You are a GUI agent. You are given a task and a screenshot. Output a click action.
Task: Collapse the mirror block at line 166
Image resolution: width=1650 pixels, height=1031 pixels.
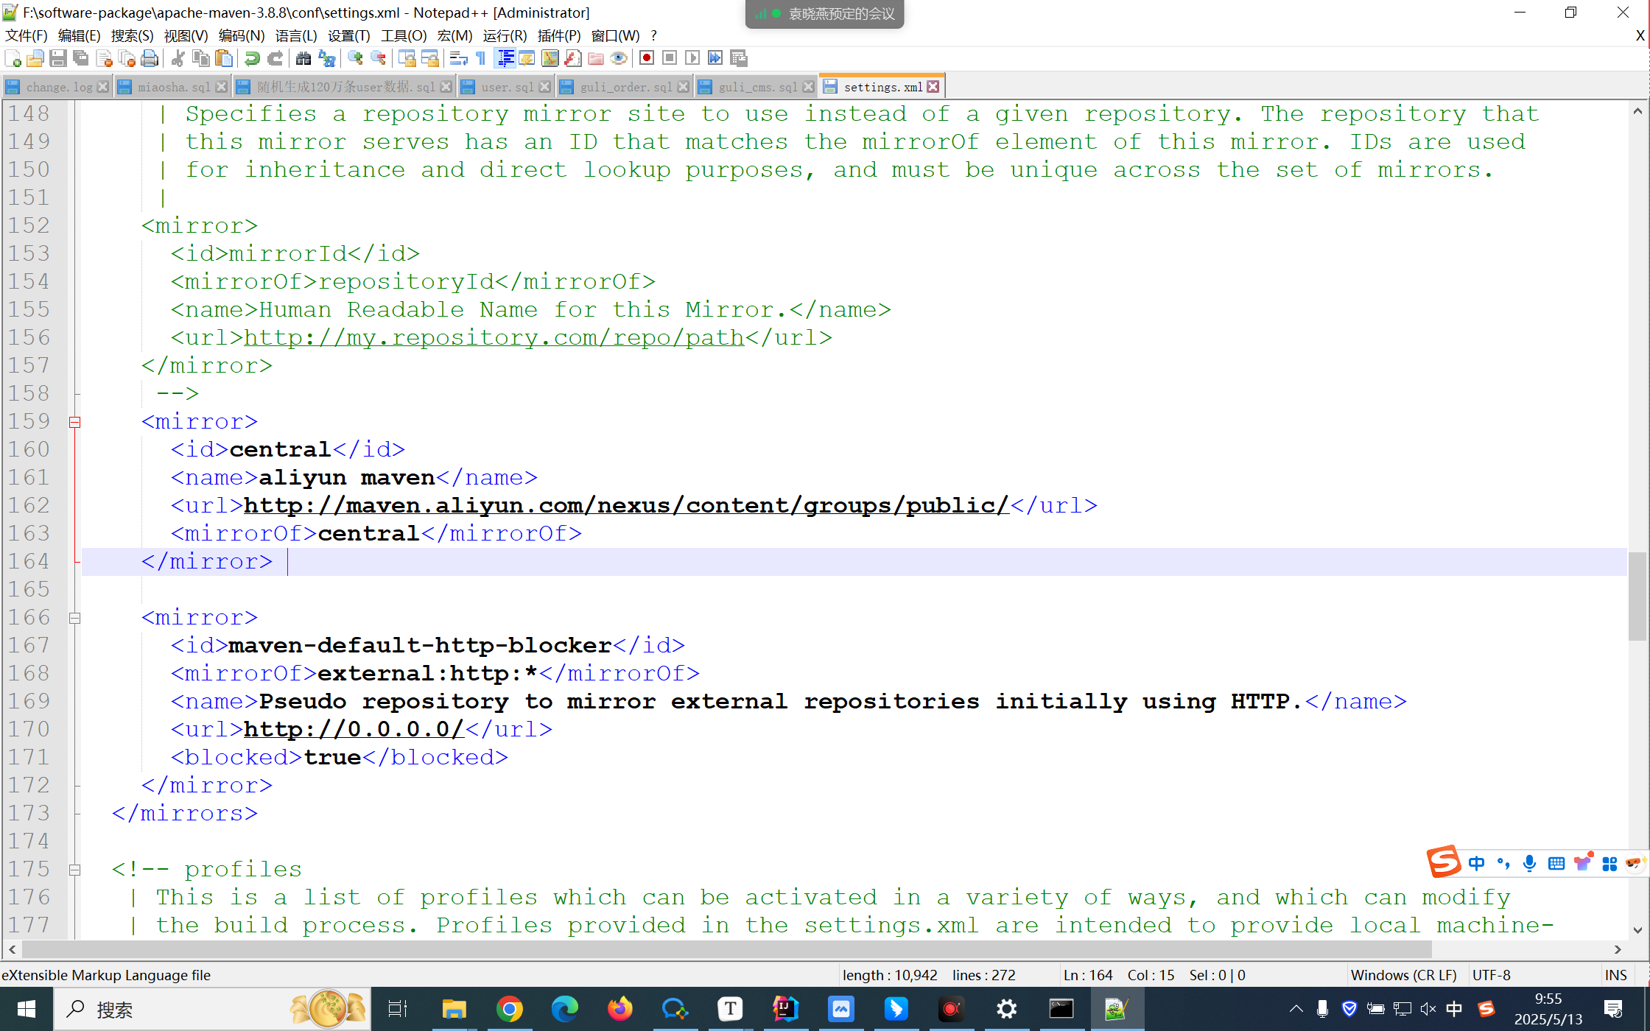74,618
